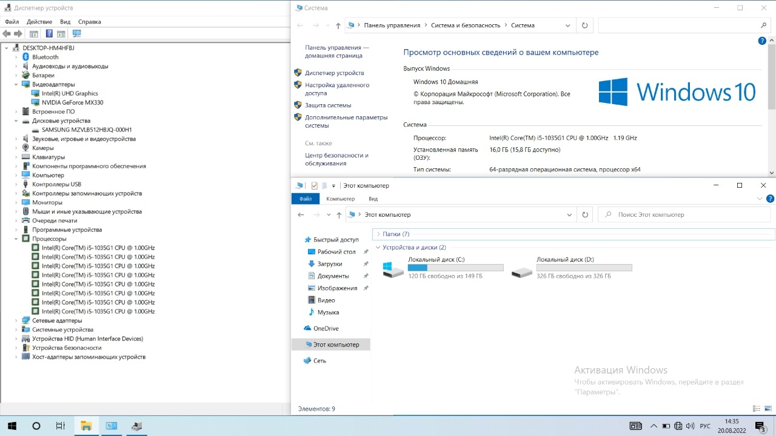Viewport: 776px width, 436px height.
Task: Open the Компьютер ribbon tab in Explorer
Action: click(x=340, y=199)
